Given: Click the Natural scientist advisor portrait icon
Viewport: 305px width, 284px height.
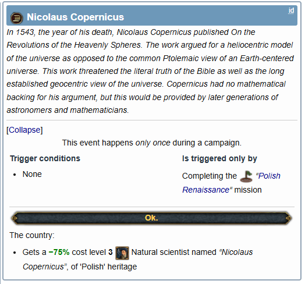Looking at the screenshot, I should pyautogui.click(x=122, y=253).
